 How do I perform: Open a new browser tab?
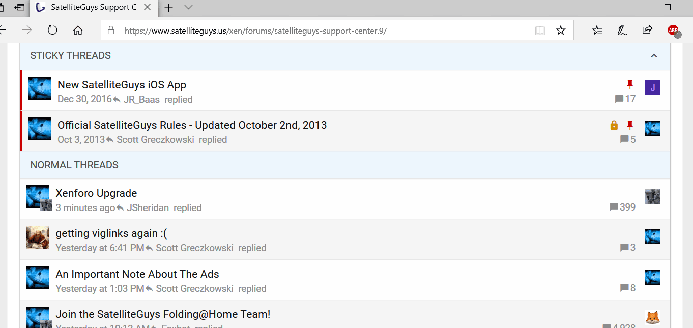click(x=168, y=7)
